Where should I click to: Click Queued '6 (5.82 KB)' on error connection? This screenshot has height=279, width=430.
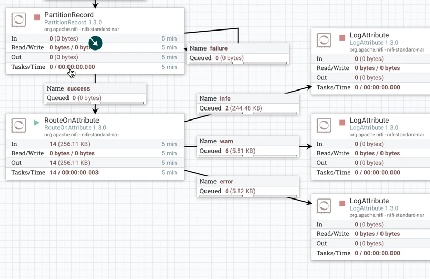coord(240,191)
